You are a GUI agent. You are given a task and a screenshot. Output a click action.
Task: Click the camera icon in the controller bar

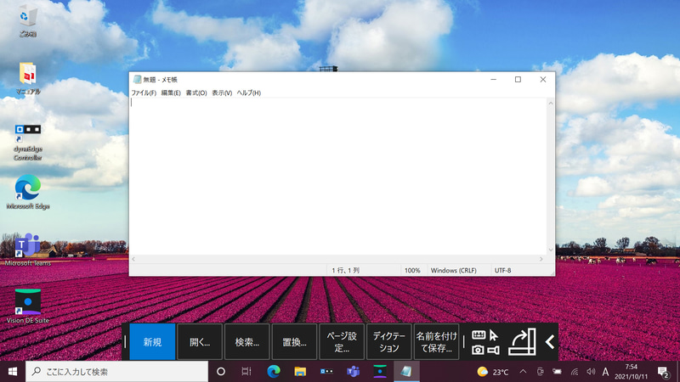click(x=478, y=350)
